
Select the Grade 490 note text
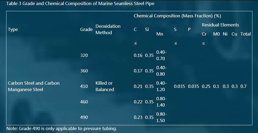click(62, 128)
